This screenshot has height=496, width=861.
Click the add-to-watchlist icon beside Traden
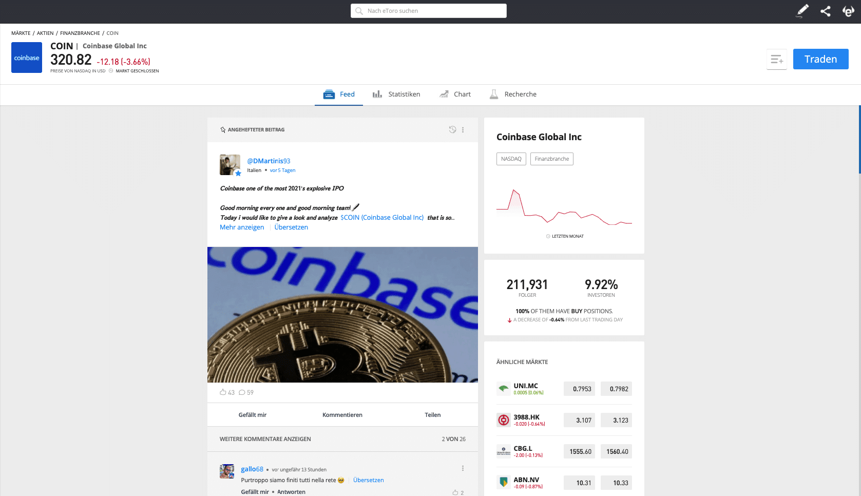[x=777, y=59]
